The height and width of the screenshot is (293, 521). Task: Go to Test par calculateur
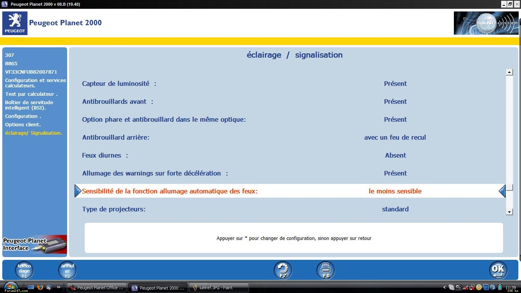(x=31, y=94)
